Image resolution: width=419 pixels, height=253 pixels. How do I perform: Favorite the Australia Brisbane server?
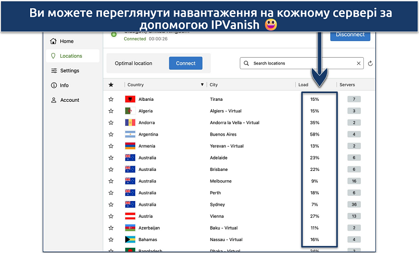(x=111, y=169)
